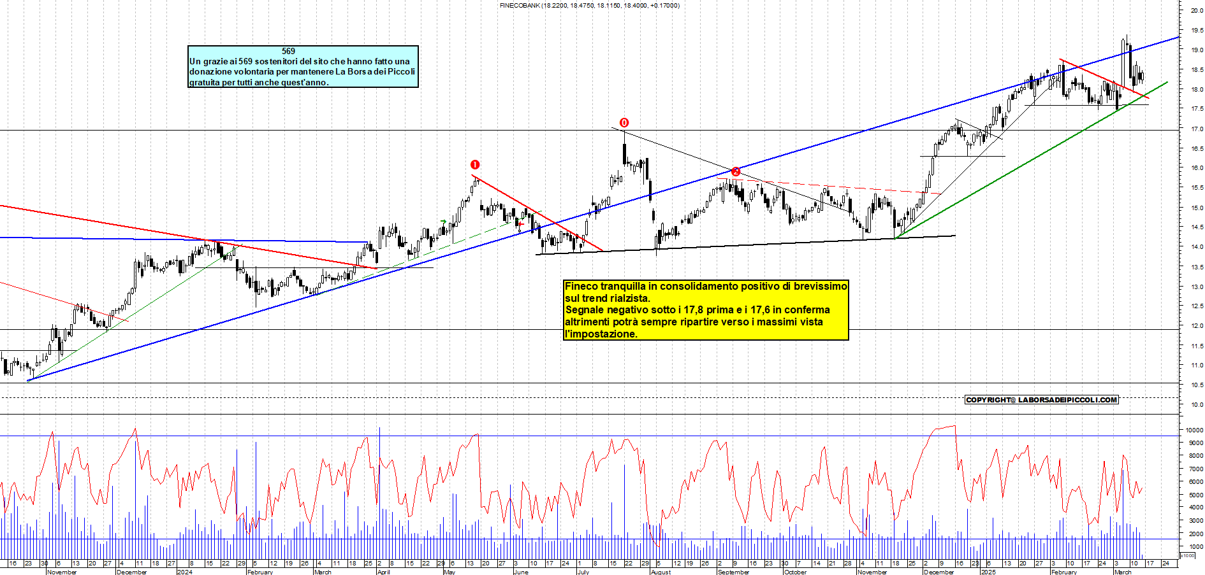Click the FINECOBANK chart title text

pyautogui.click(x=589, y=5)
